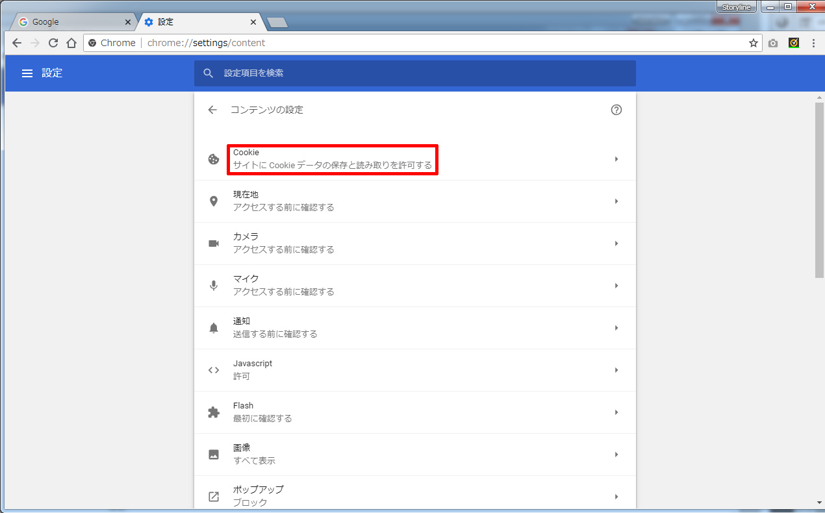Reload the page with the refresh button
825x513 pixels.
[x=53, y=43]
